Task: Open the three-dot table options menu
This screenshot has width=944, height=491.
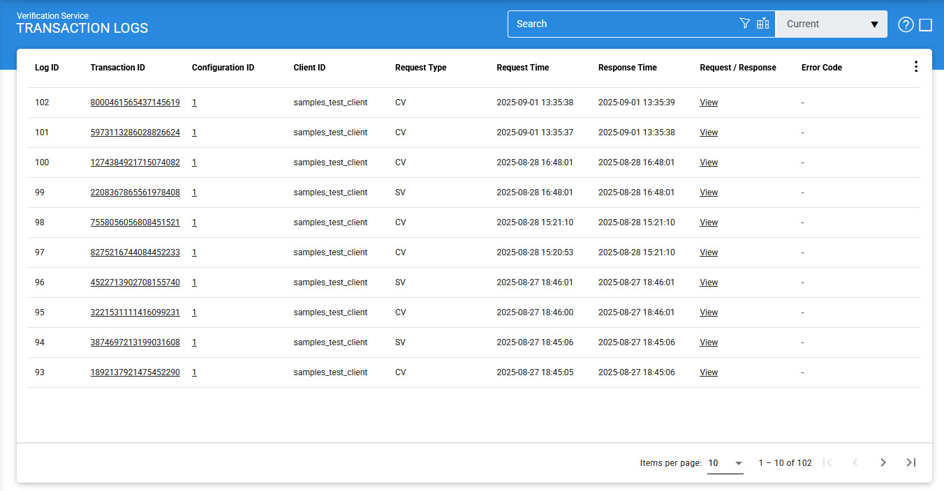Action: [916, 67]
